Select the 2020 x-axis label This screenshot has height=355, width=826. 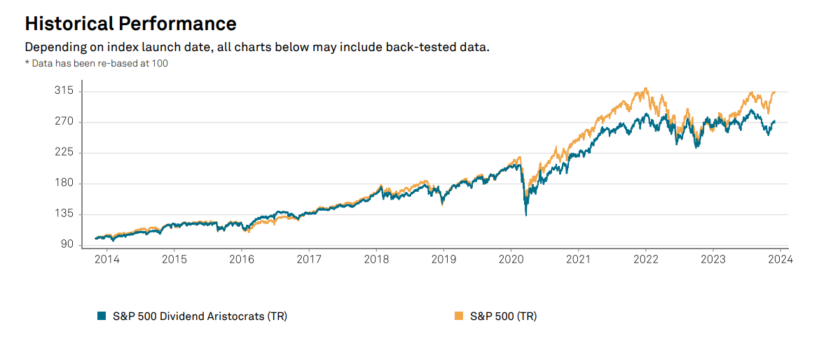(511, 260)
